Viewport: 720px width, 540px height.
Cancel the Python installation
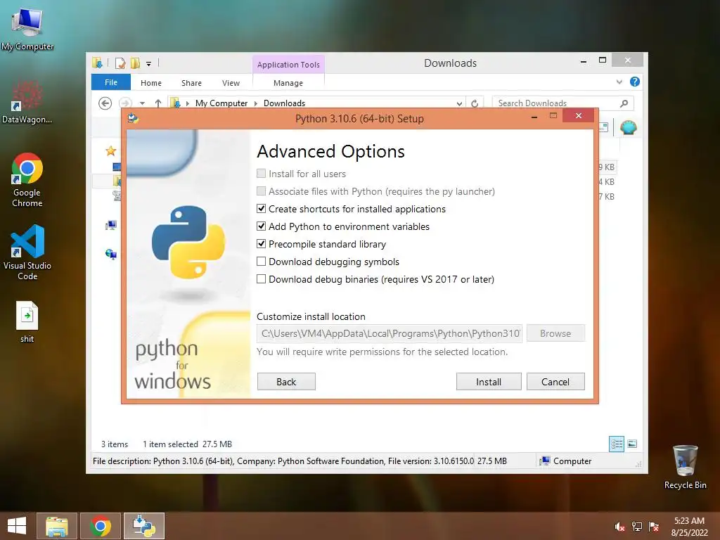[x=555, y=382]
